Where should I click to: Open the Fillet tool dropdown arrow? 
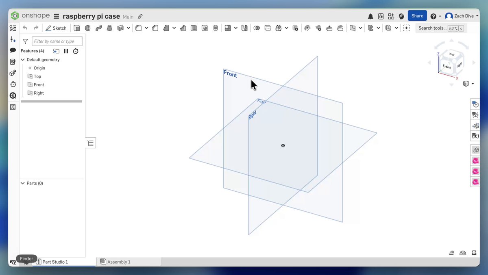pos(146,28)
